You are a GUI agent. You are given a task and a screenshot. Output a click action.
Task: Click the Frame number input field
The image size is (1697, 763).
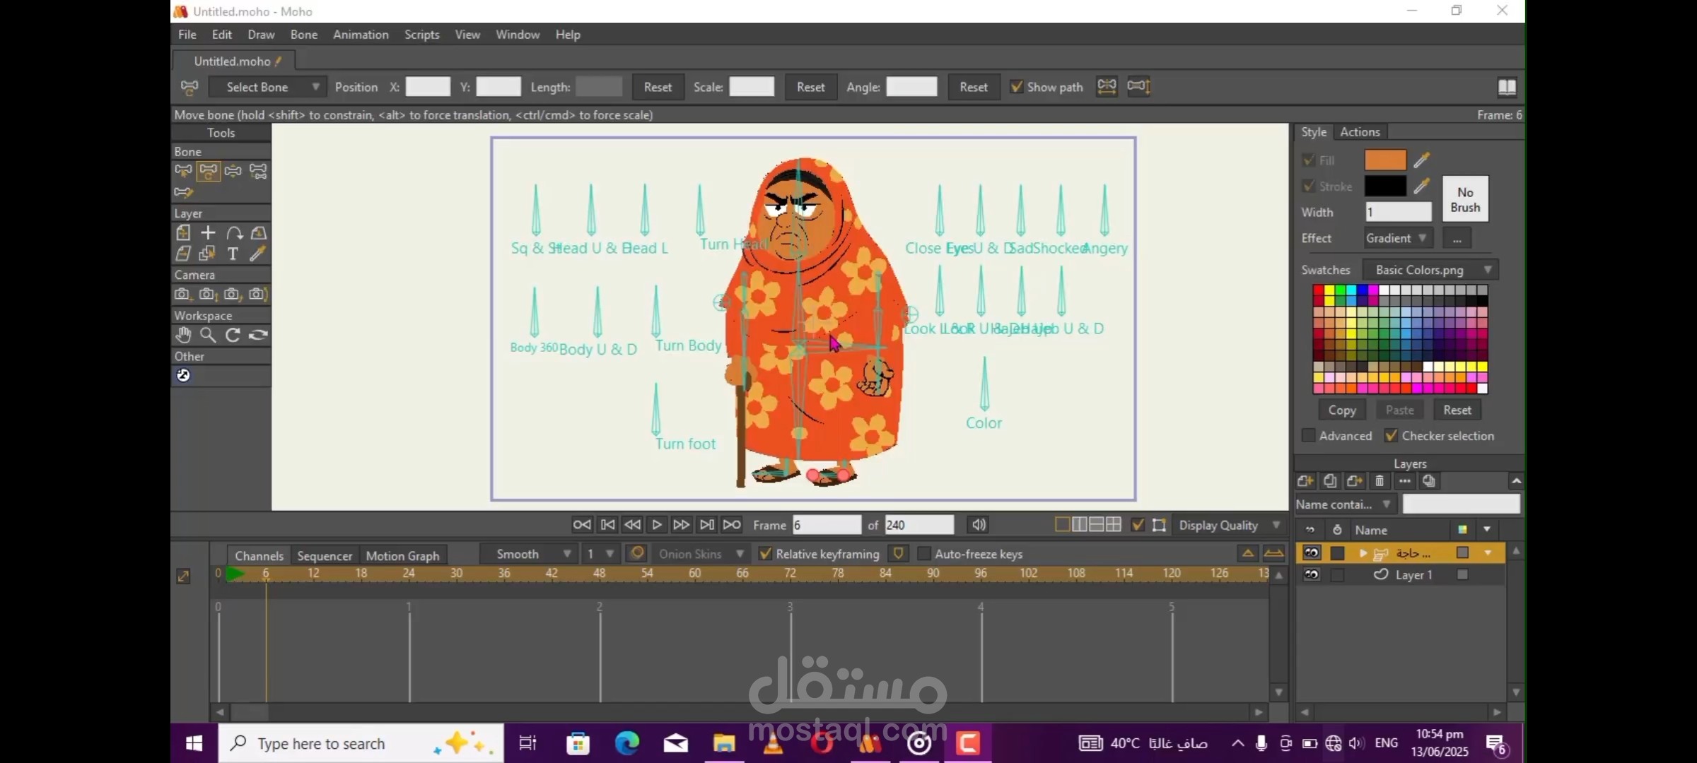point(827,525)
